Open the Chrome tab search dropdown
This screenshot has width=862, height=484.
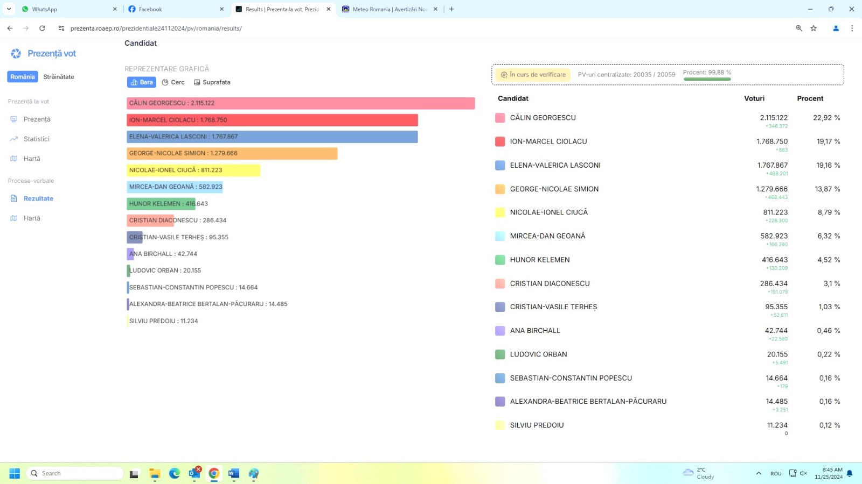coord(9,9)
